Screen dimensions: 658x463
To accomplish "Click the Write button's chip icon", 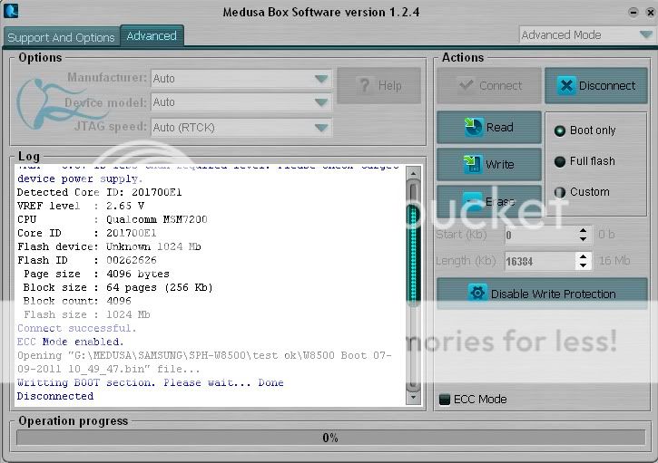I will [472, 164].
